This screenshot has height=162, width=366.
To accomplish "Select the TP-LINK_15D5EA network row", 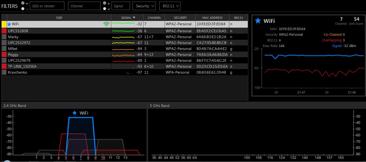I will (x=59, y=66).
